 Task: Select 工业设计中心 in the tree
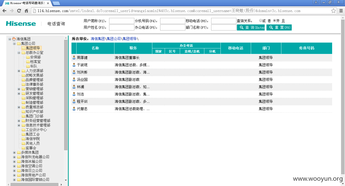coord(36,130)
